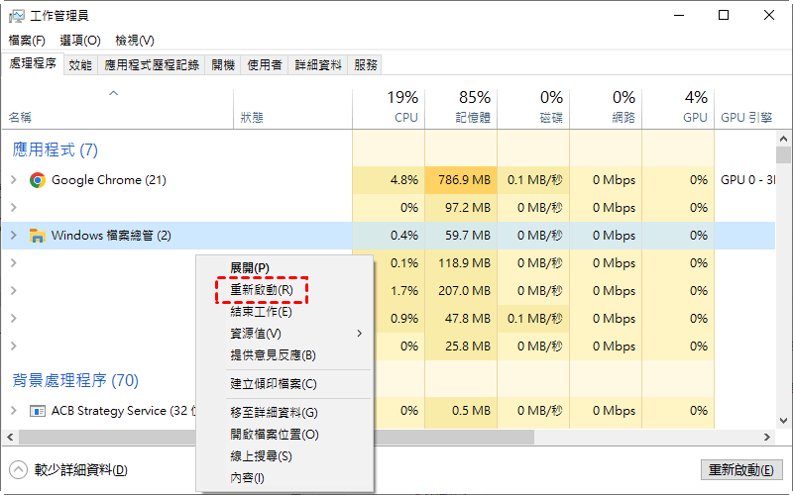Sort by the GPU column header
793x495 pixels.
pos(678,108)
